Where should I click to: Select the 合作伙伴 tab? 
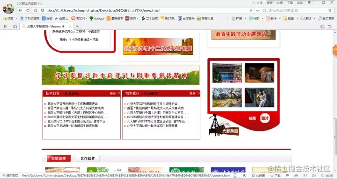pyautogui.click(x=88, y=158)
